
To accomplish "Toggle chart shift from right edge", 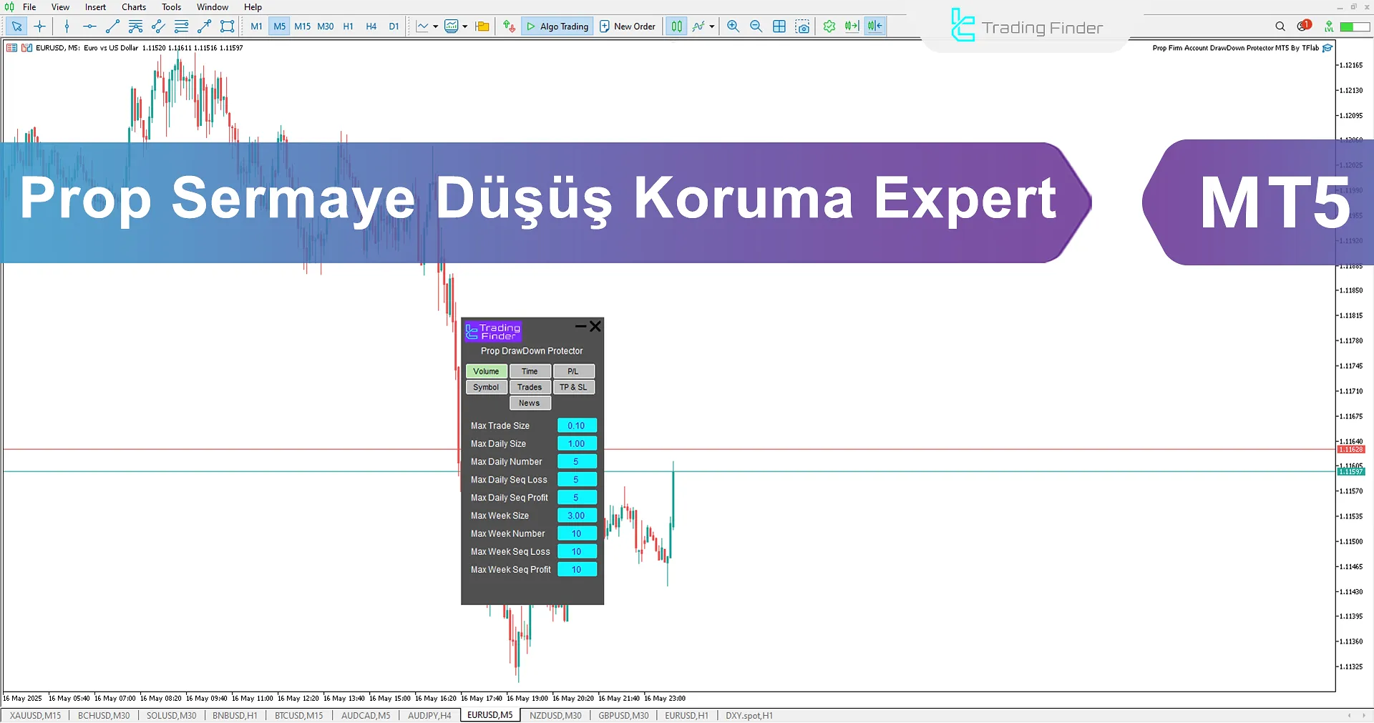I will click(x=874, y=26).
